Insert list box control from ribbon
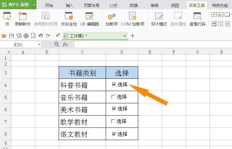This screenshot has height=149, width=232. coord(214,24)
